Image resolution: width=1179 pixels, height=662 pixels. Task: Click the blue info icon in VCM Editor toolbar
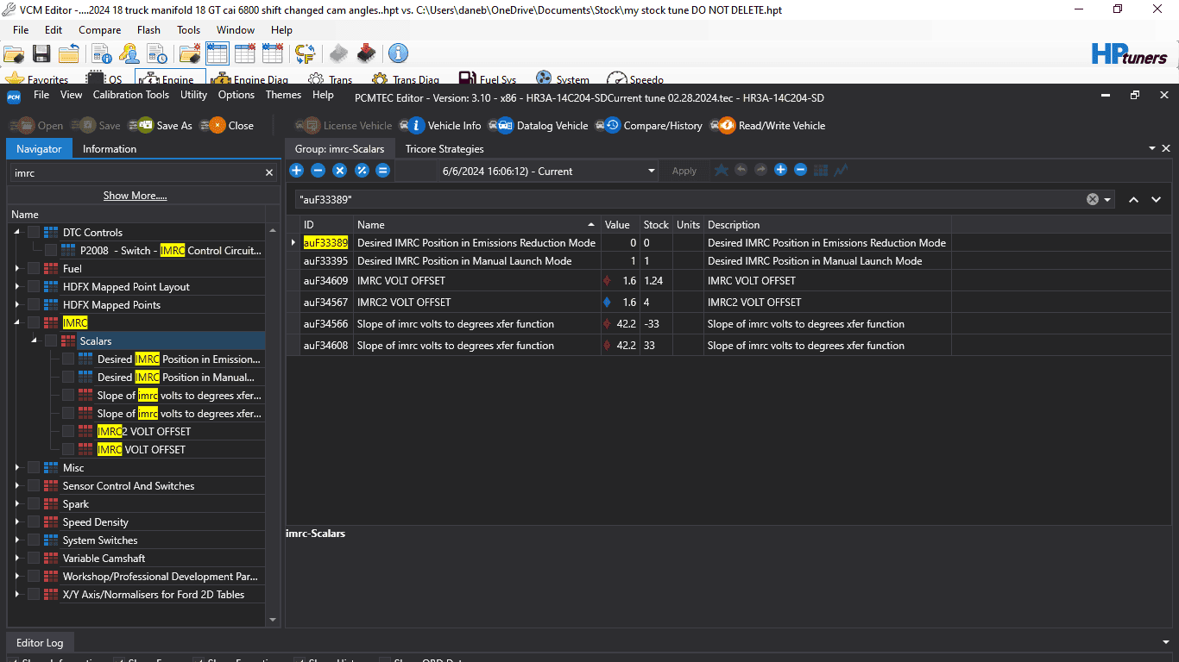point(398,53)
